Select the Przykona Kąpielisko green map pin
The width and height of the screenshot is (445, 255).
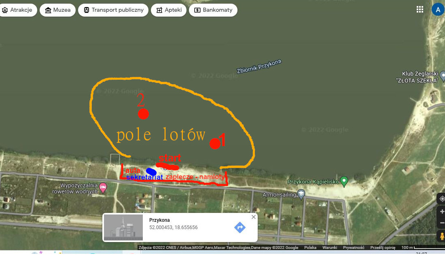344,181
